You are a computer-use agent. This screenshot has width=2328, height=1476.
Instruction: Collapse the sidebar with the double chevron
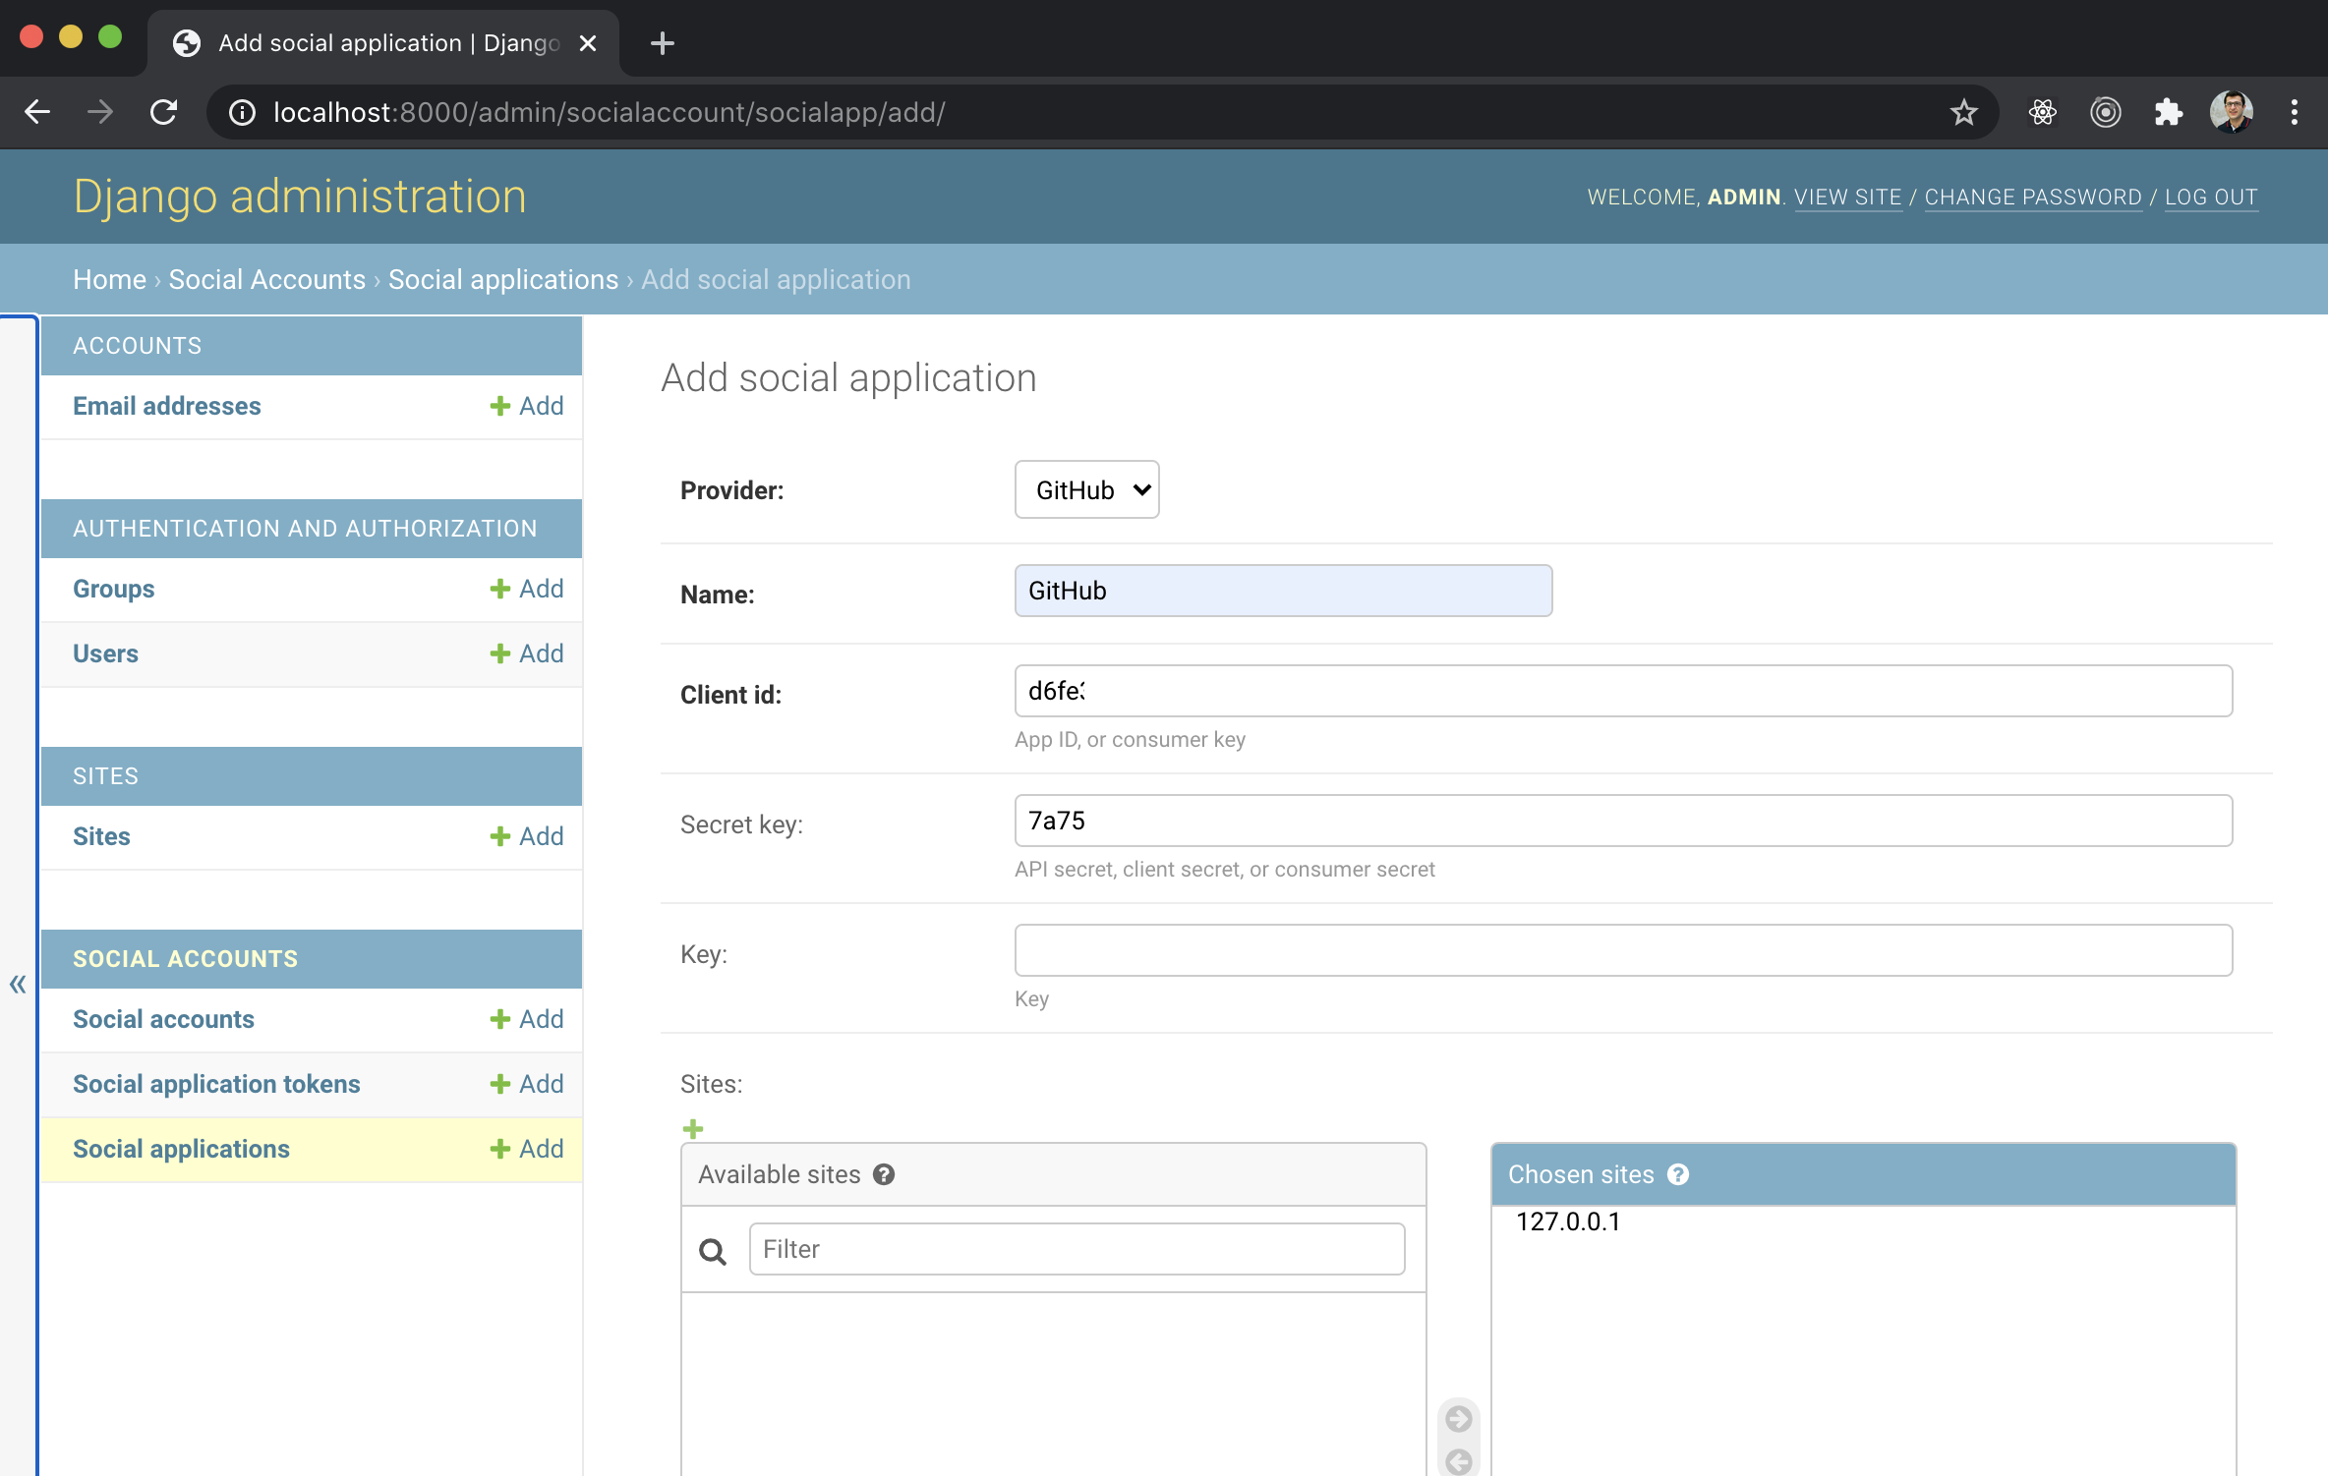click(x=18, y=984)
